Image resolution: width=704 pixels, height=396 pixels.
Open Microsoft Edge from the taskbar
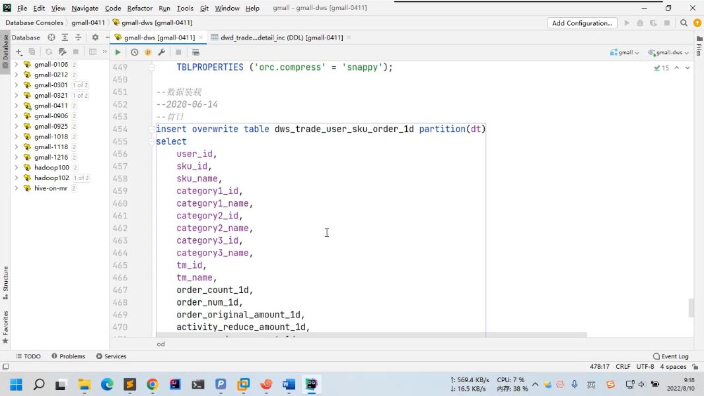coord(107,384)
